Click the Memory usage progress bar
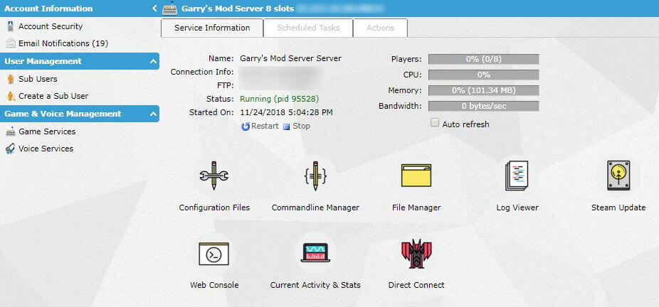Image resolution: width=659 pixels, height=307 pixels. (x=483, y=90)
